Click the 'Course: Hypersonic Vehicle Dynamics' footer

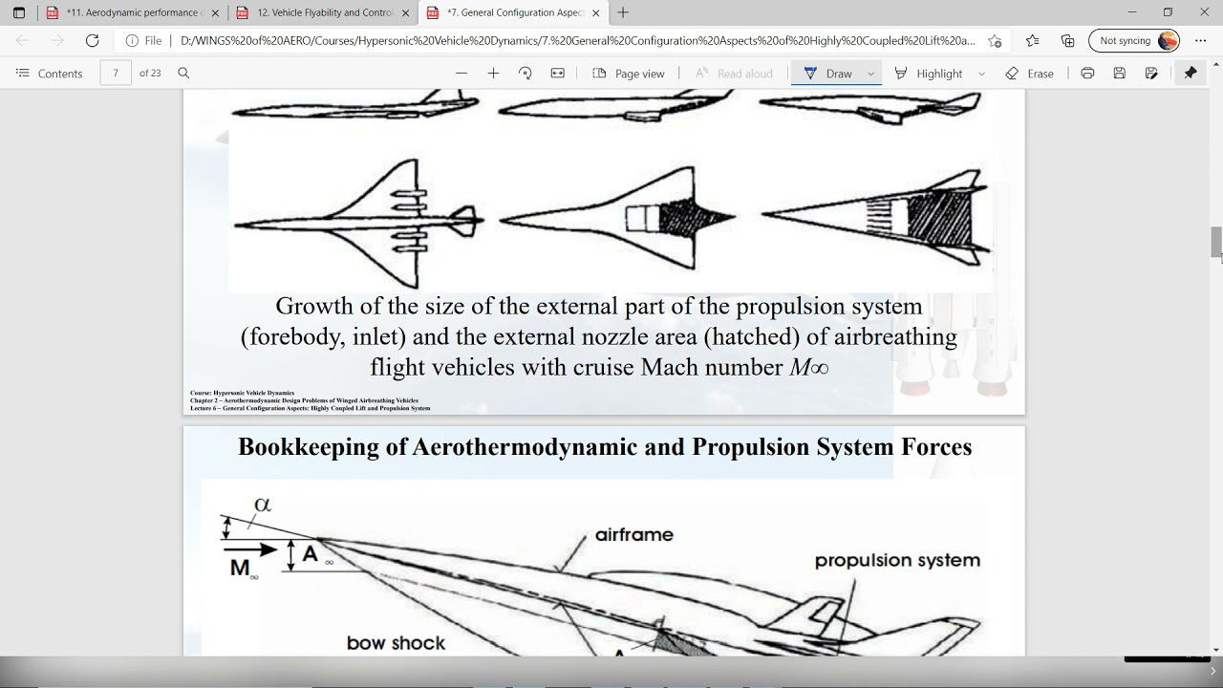[243, 393]
